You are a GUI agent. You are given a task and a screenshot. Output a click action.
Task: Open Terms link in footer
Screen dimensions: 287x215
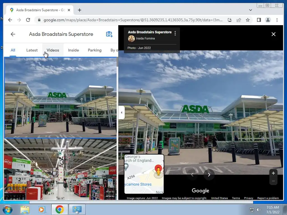[x=236, y=198]
